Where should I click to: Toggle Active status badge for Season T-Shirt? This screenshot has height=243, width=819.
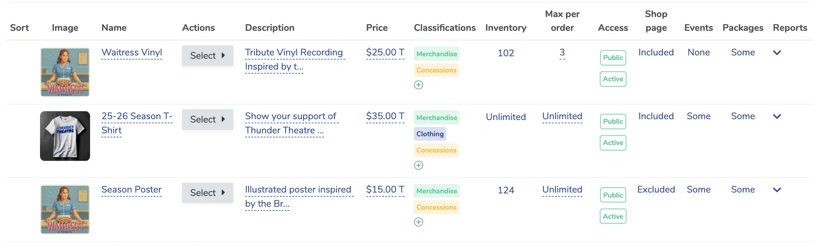613,143
